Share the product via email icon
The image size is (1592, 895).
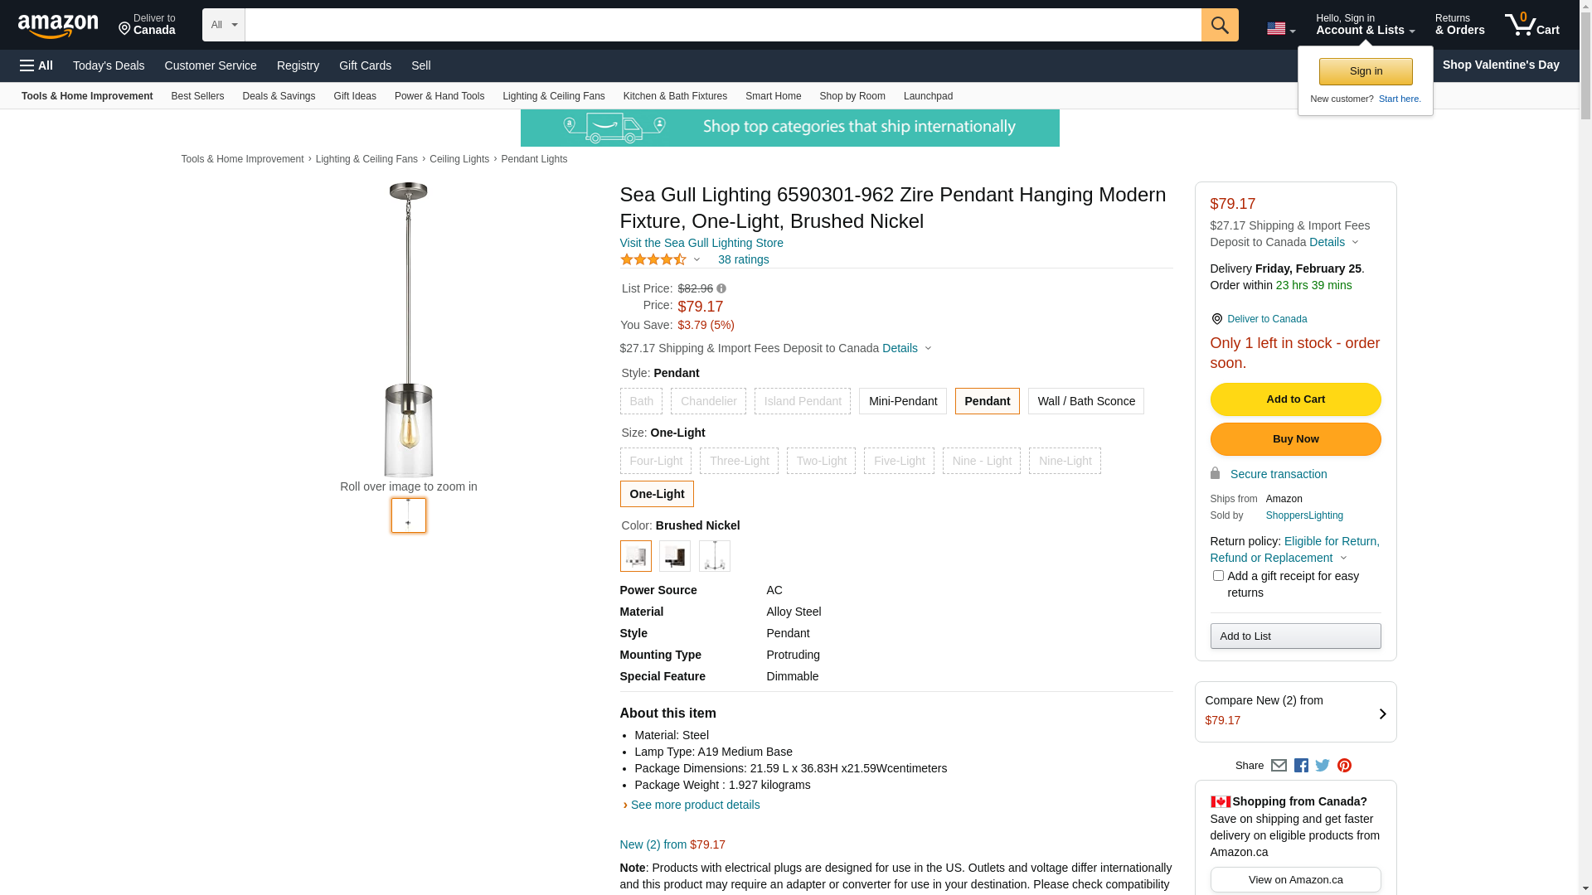1279,766
